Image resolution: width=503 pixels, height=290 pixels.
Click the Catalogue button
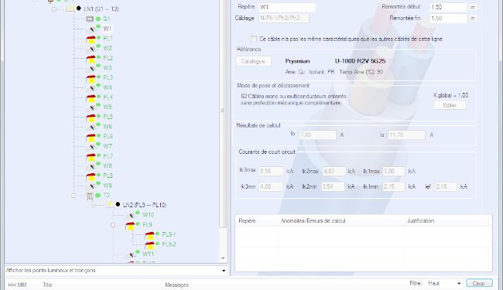pos(253,61)
